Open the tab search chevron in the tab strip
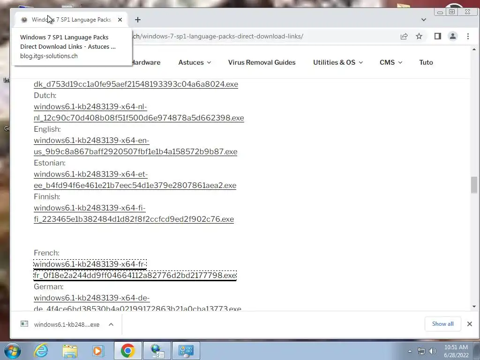This screenshot has height=360, width=480. coord(424,20)
